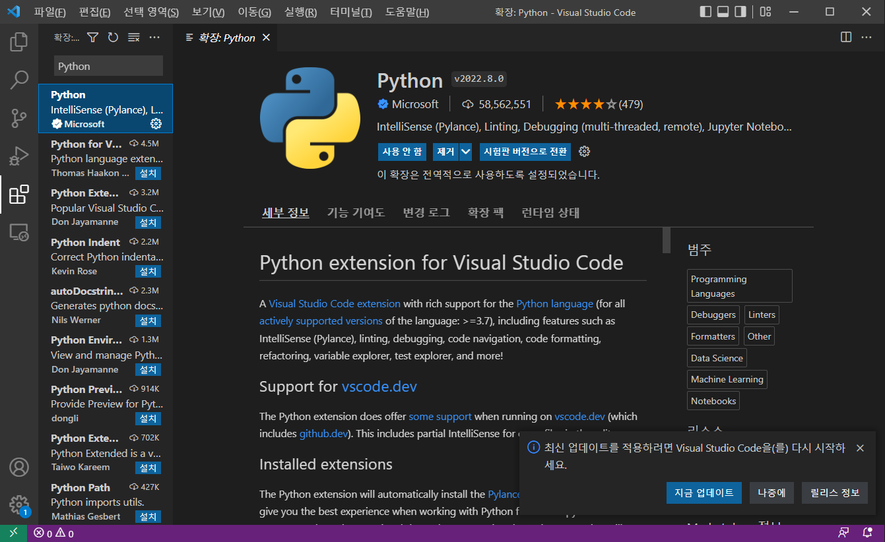Split the editor to the right
Viewport: 885px width, 542px height.
point(846,38)
